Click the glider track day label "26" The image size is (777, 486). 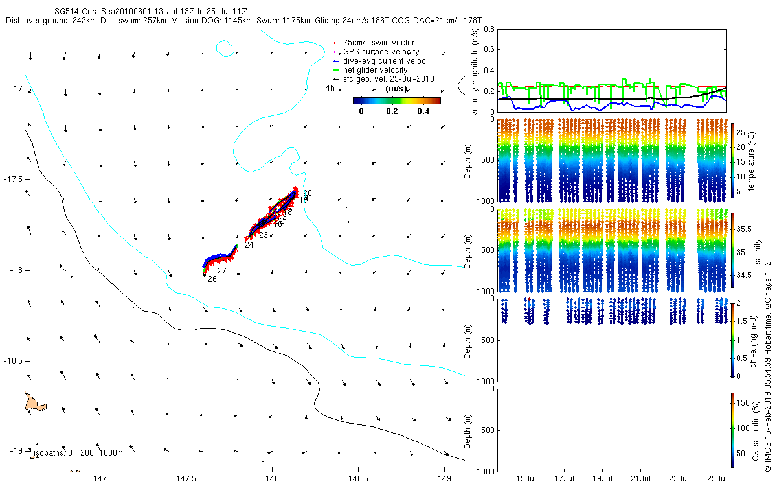click(x=212, y=279)
